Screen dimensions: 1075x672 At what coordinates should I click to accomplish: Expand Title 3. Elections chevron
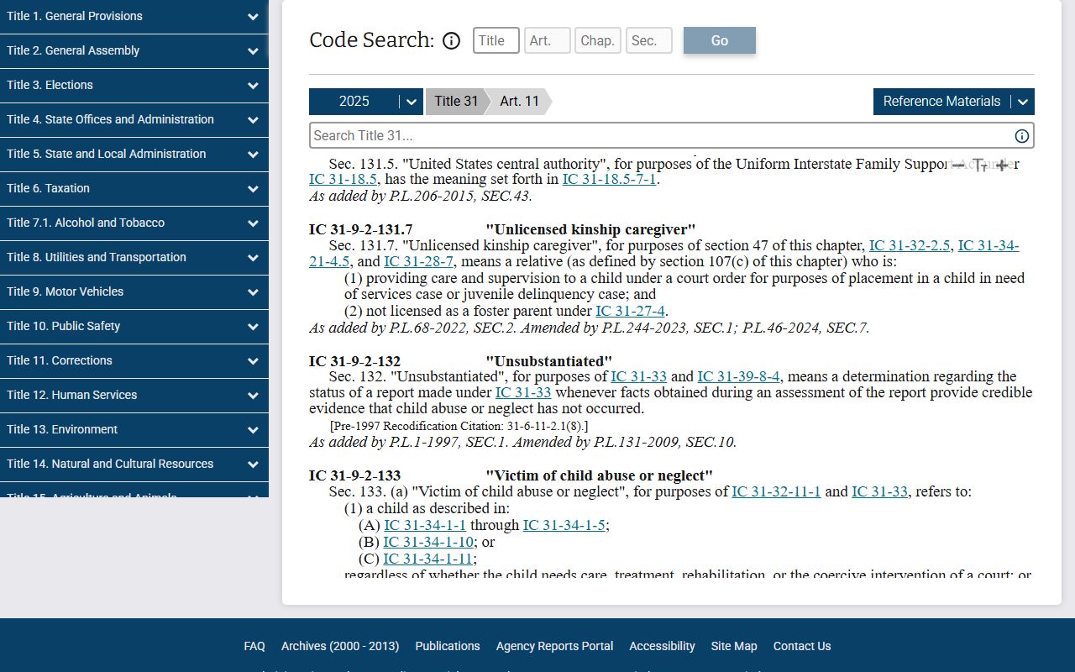point(253,86)
